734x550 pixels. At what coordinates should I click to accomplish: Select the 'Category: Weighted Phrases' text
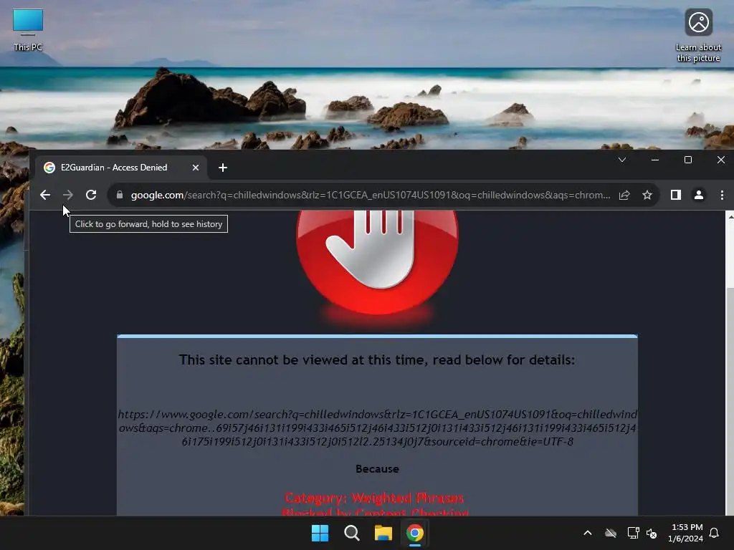(374, 498)
